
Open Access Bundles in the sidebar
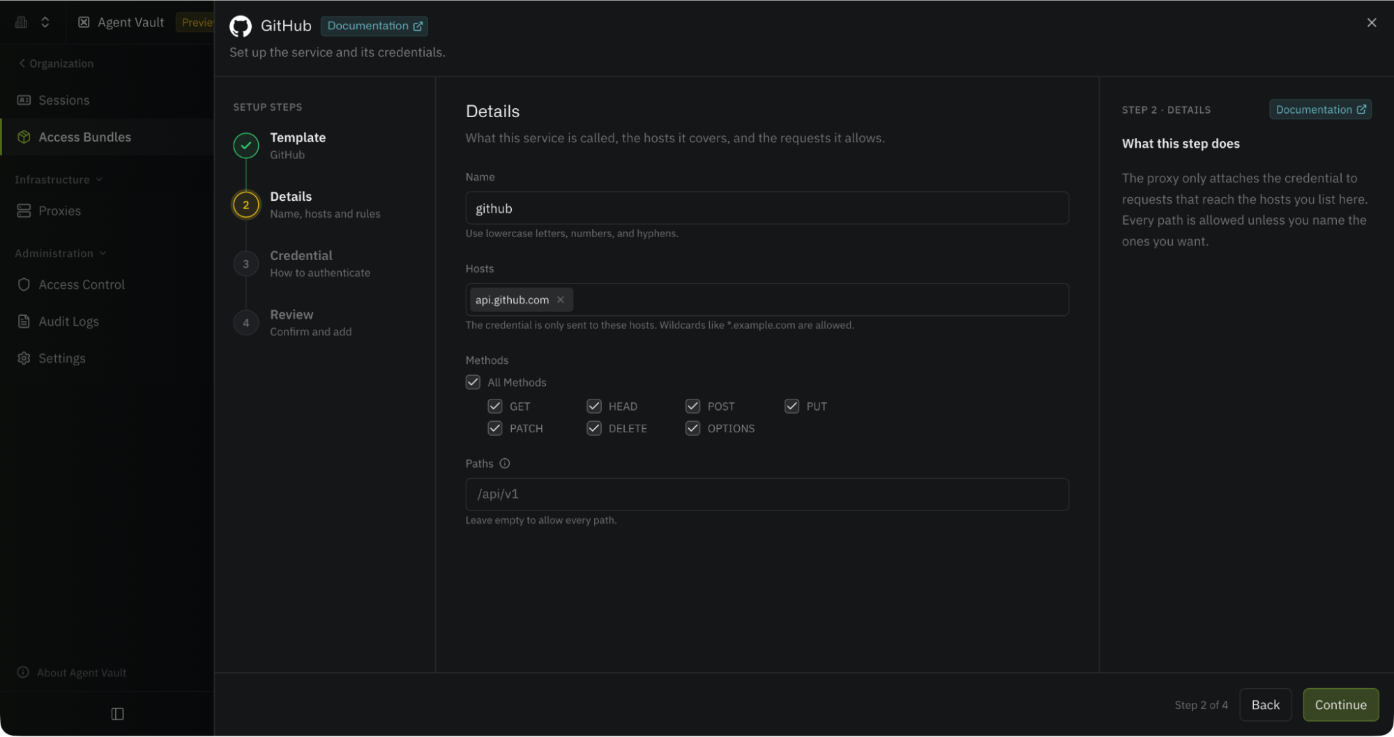(x=107, y=137)
